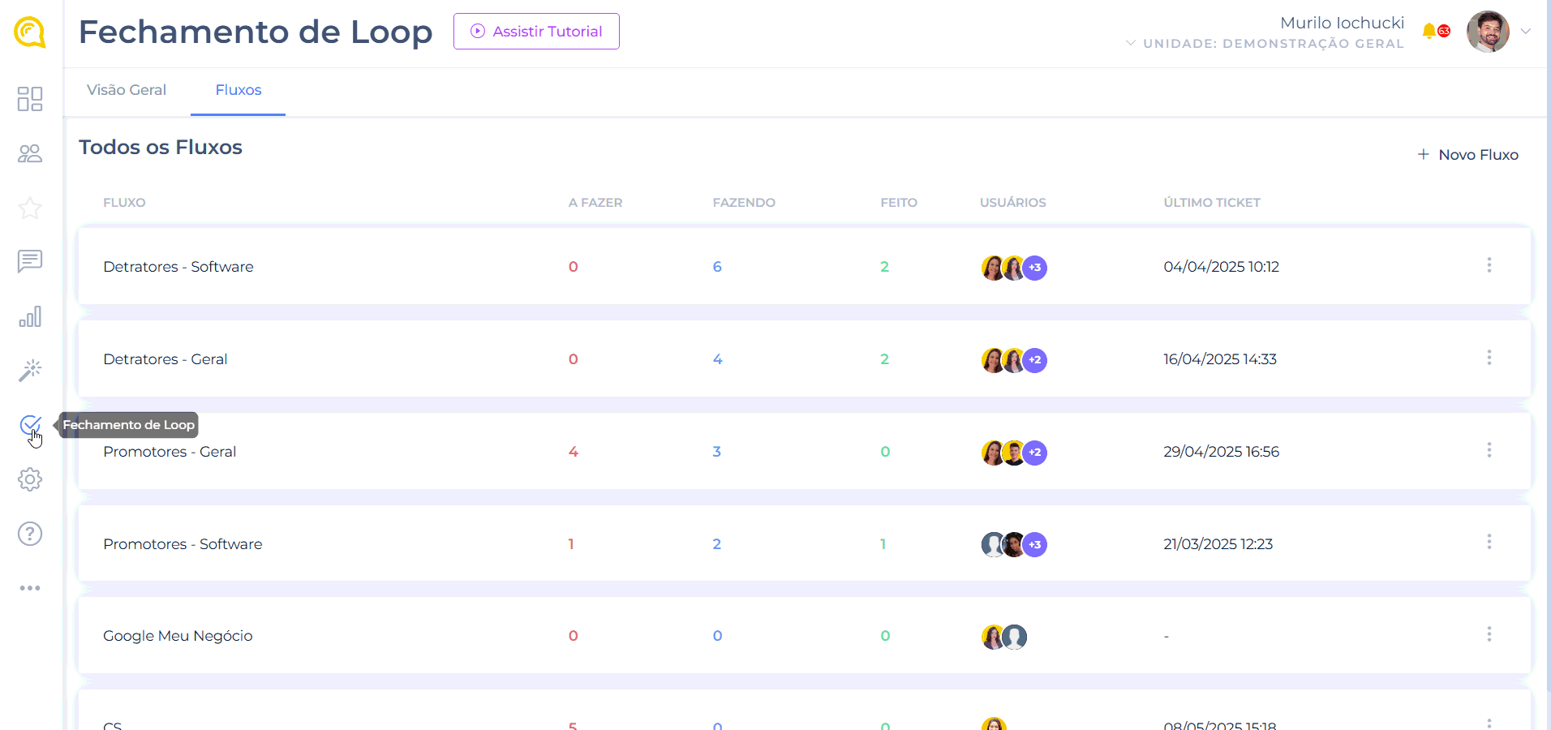This screenshot has height=730, width=1551.
Task: Click the Assistir Tutorial button
Action: tap(536, 32)
